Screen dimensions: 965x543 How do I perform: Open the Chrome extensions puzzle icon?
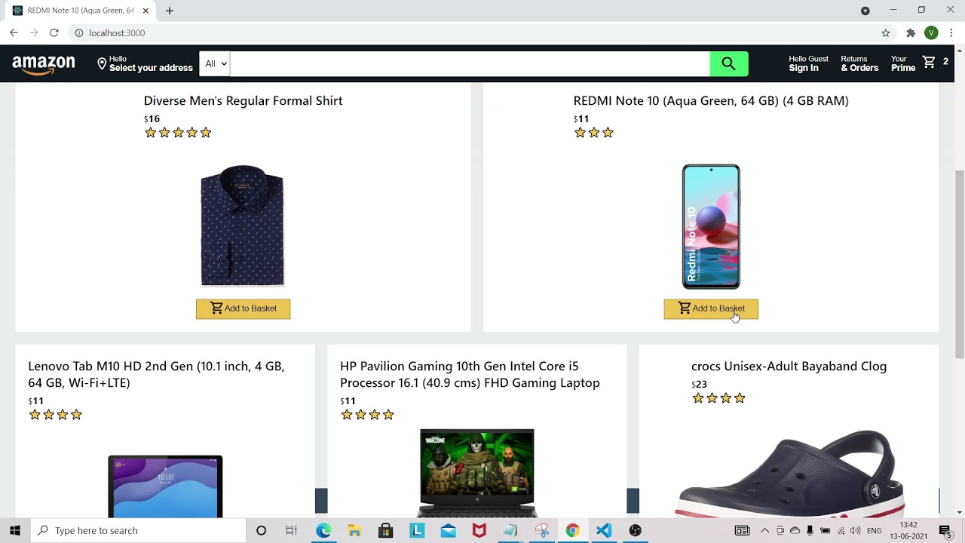(911, 33)
